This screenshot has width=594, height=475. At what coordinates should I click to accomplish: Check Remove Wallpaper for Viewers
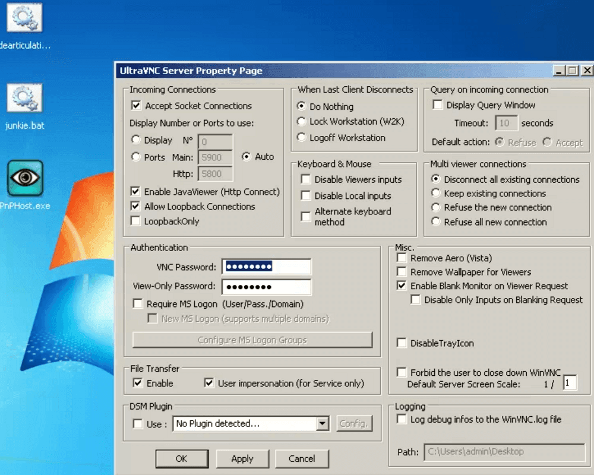tap(402, 272)
